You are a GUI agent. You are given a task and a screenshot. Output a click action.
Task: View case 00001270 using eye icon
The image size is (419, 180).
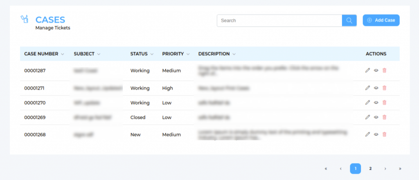(x=376, y=103)
